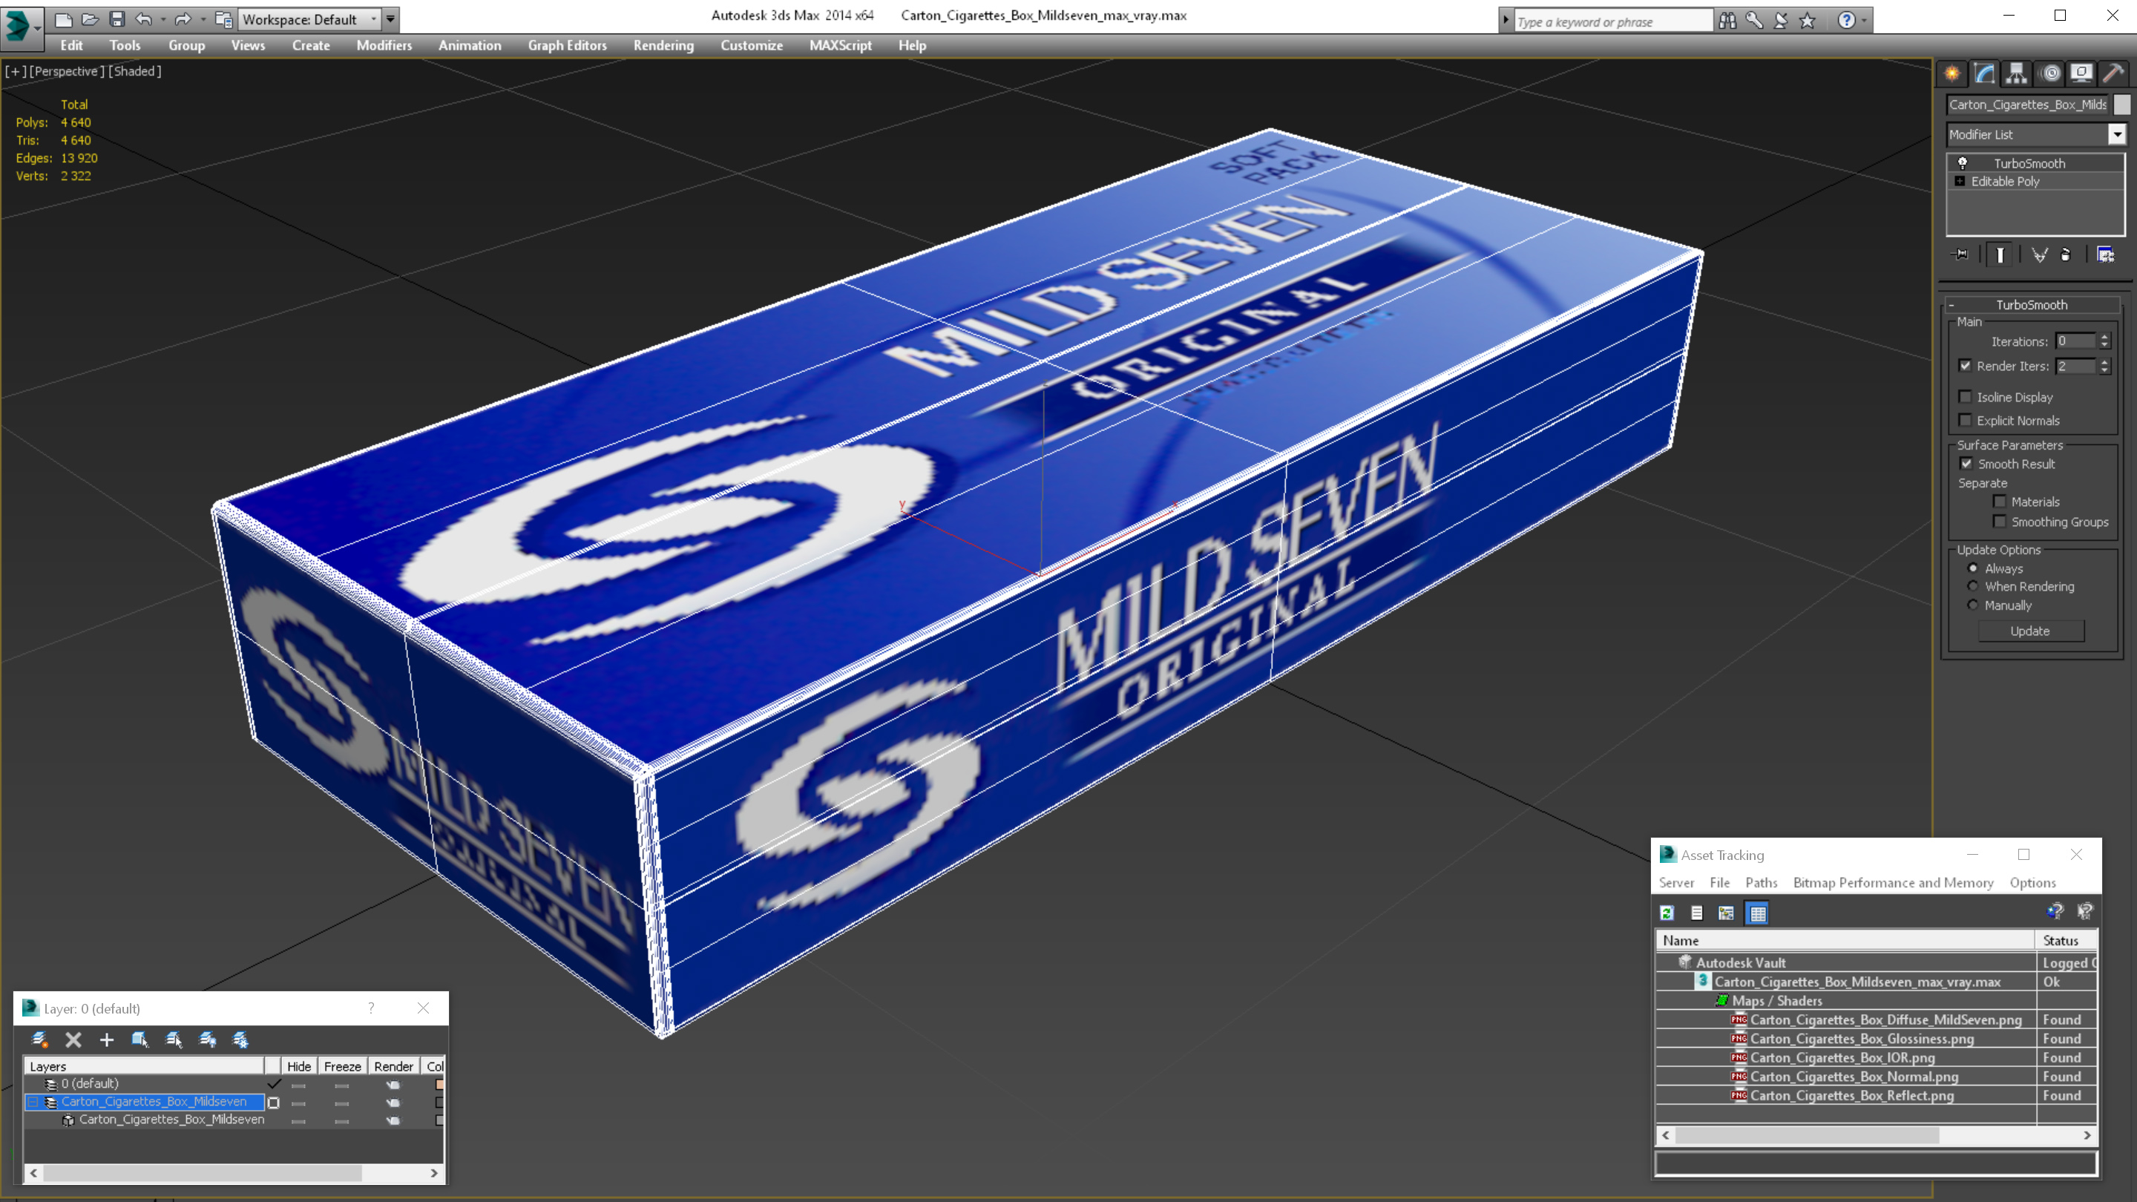Click the 0 (default) layer color swatch
Viewport: 2137px width, 1202px height.
[x=440, y=1084]
